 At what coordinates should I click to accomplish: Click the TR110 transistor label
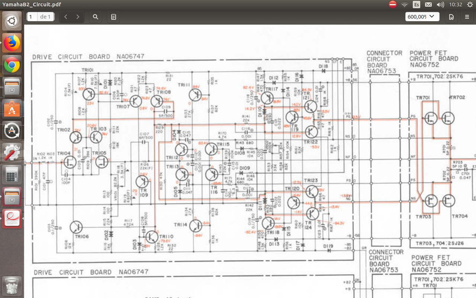pyautogui.click(x=166, y=237)
